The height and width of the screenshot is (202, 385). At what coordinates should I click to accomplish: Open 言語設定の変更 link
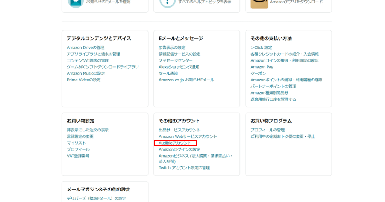pos(80,136)
